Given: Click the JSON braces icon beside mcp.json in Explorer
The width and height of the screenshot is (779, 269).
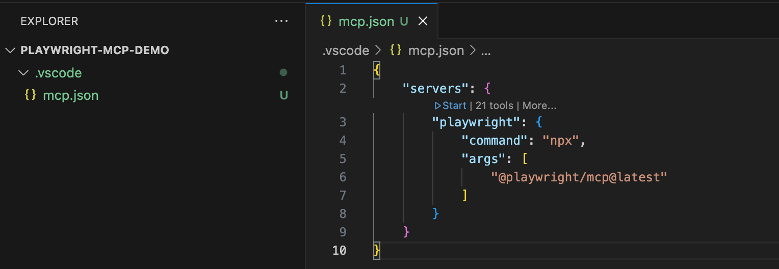Looking at the screenshot, I should [x=31, y=95].
